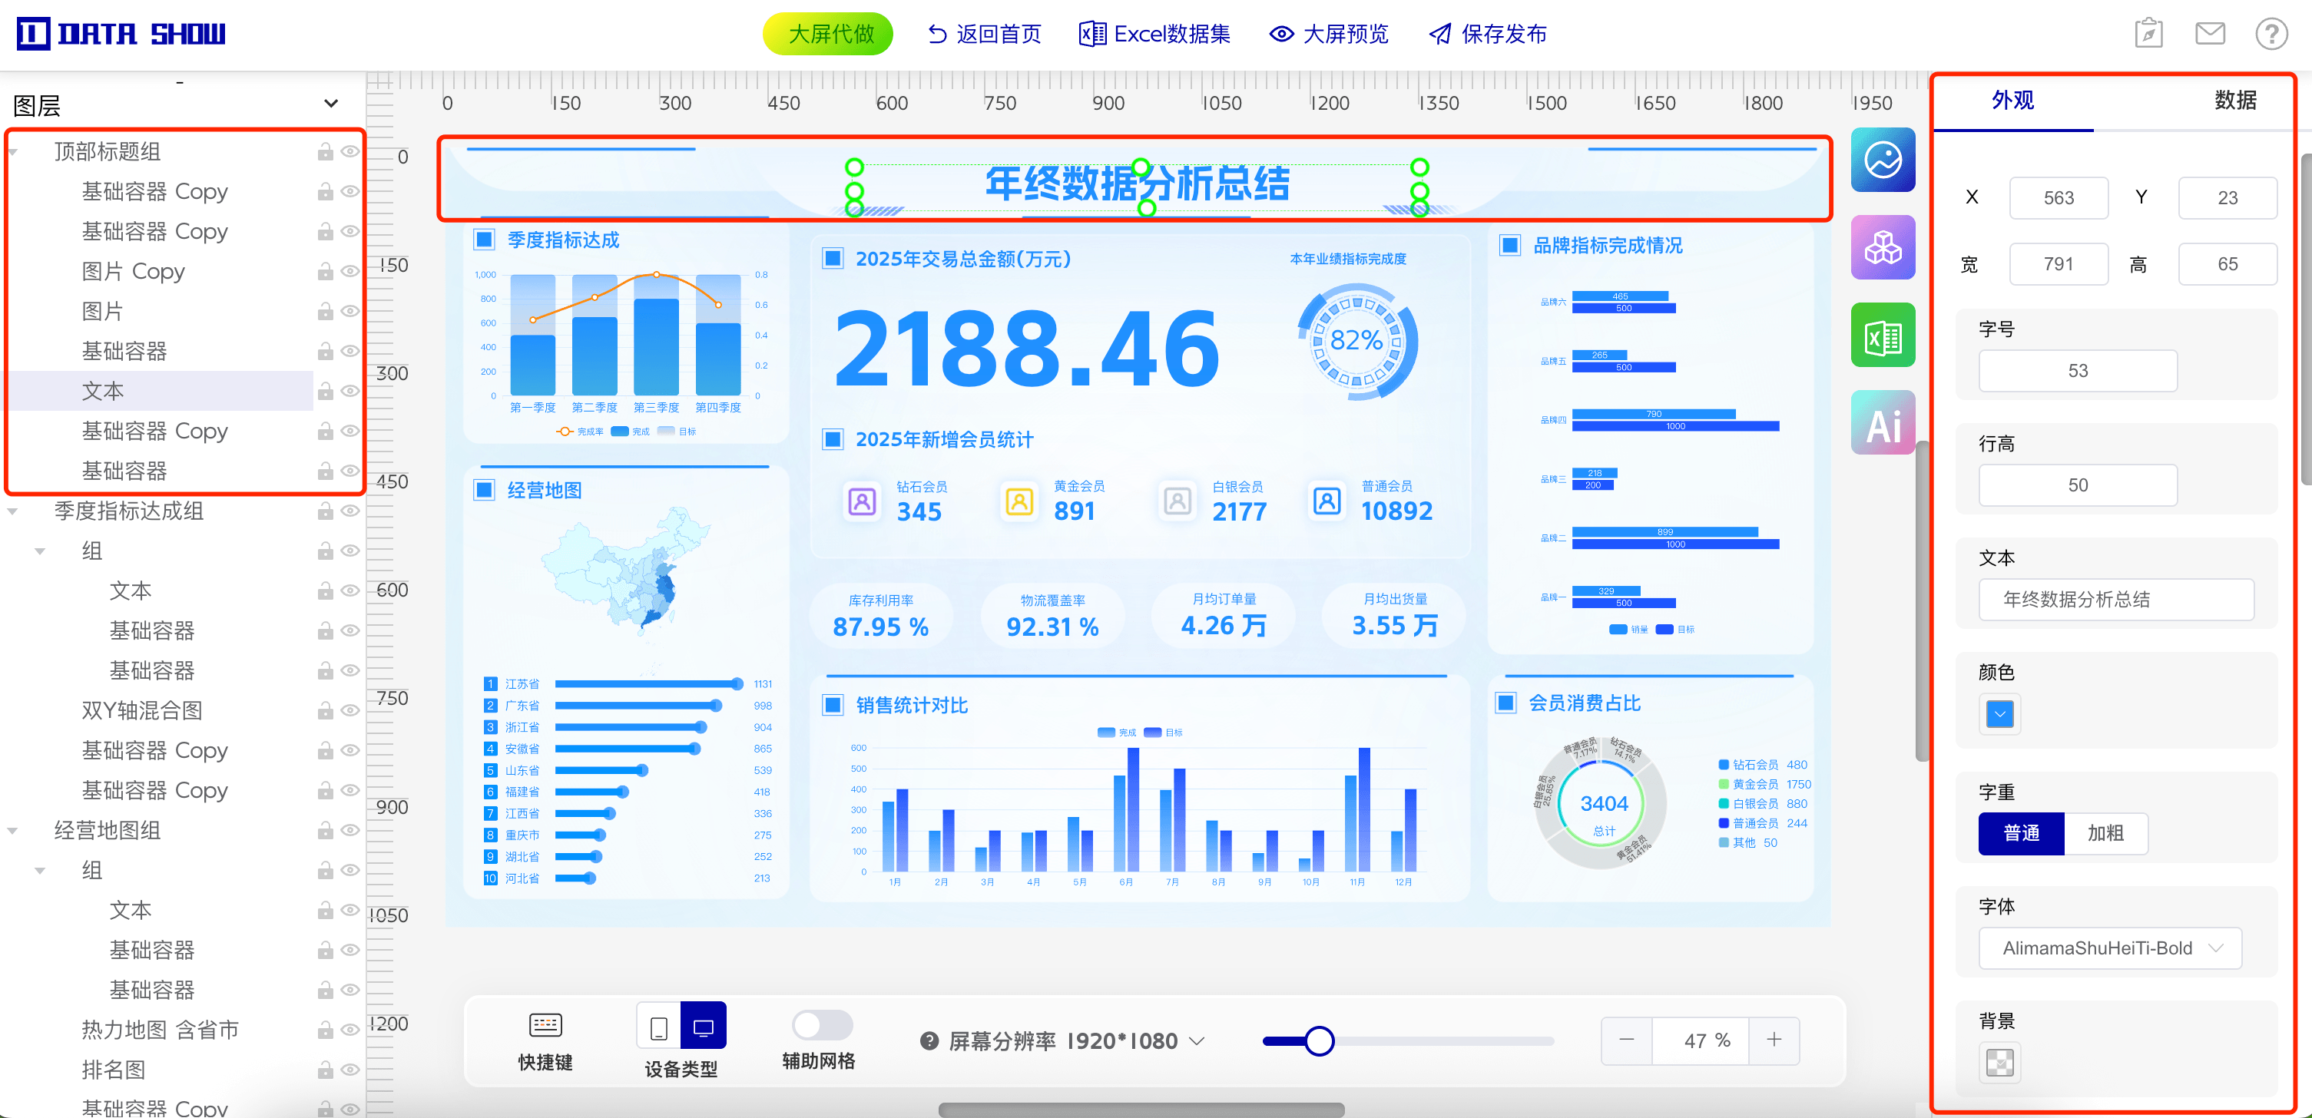The width and height of the screenshot is (2312, 1118).
Task: Open the help question mark icon
Action: tap(2271, 34)
